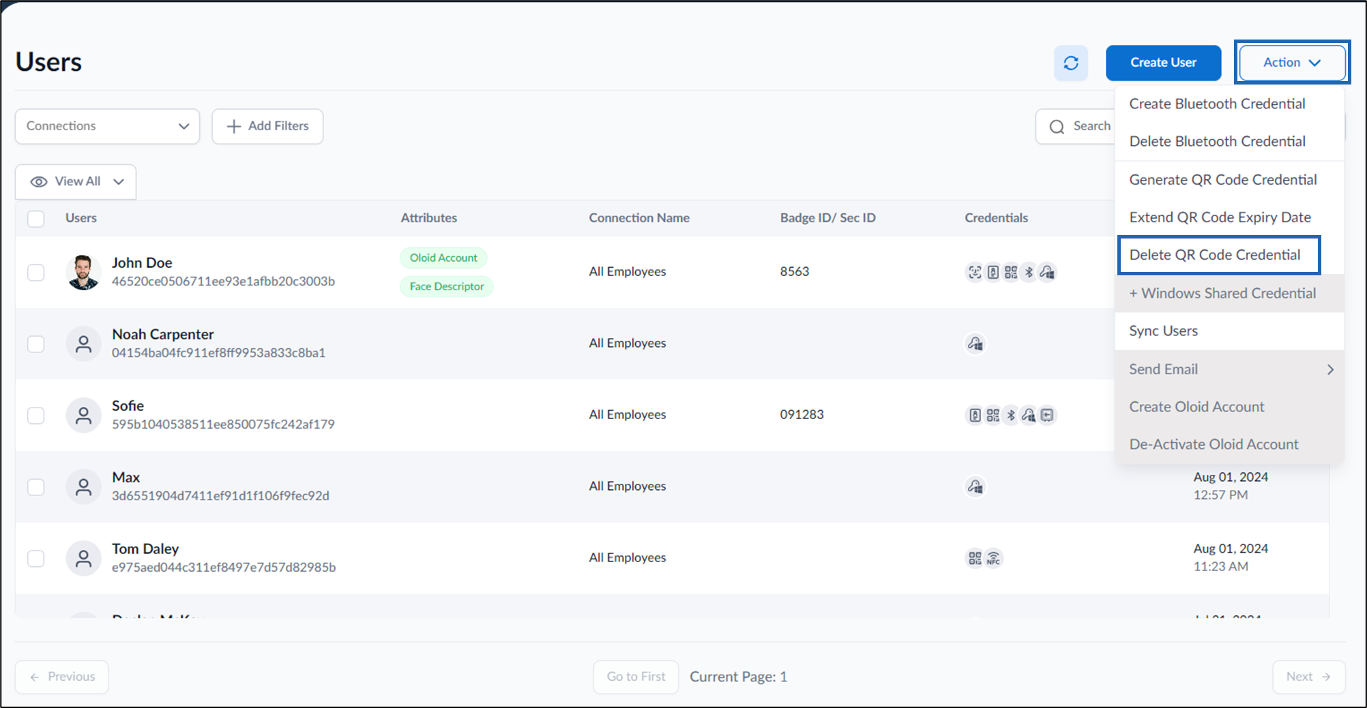This screenshot has width=1367, height=708.
Task: Click the refresh users icon
Action: click(x=1070, y=63)
